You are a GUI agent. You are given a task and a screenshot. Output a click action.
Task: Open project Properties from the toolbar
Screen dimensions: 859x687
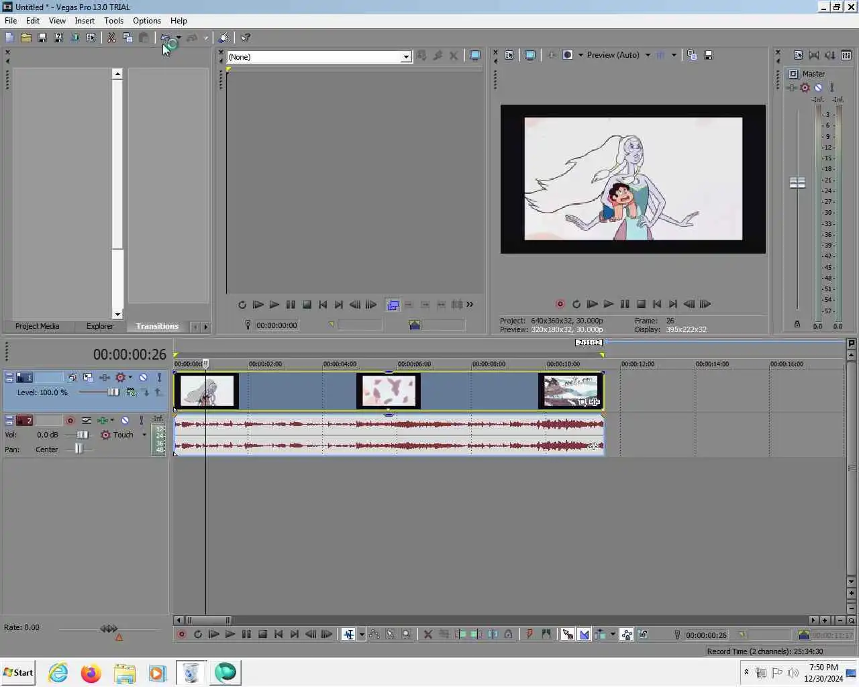(91, 38)
